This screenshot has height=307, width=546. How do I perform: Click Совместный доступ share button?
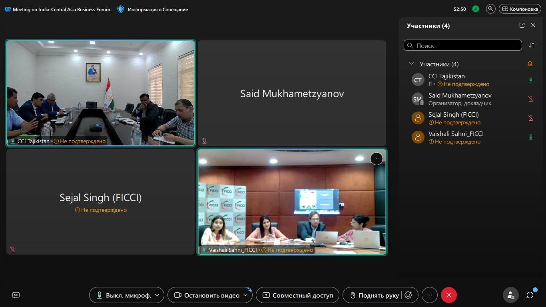[x=297, y=295]
